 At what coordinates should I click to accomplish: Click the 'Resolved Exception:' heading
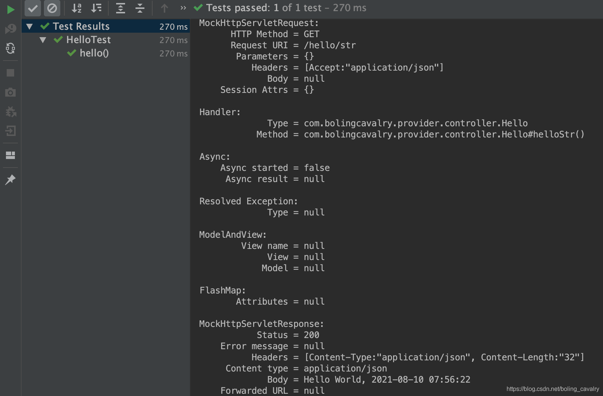pos(248,201)
